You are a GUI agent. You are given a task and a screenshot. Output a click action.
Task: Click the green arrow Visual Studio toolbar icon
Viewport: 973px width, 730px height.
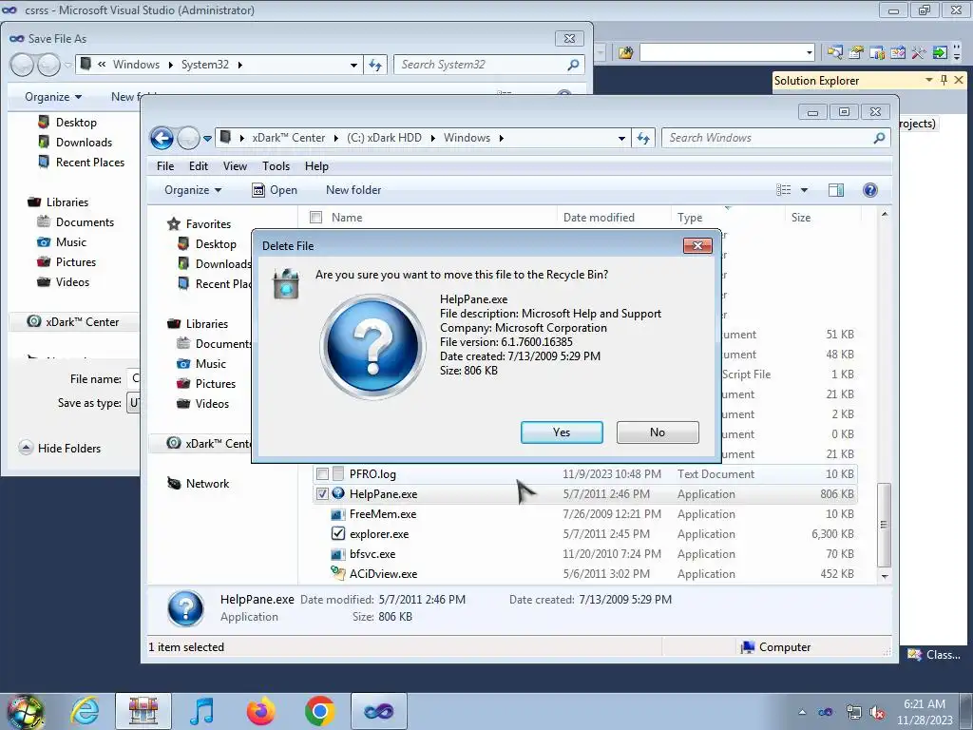click(x=940, y=53)
